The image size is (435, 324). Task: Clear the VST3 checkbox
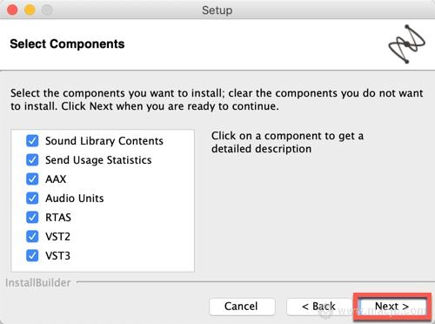tap(32, 256)
